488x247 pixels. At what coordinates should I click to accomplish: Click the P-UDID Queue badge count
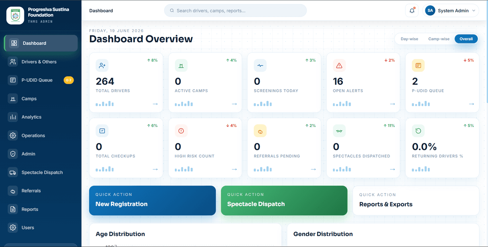(x=69, y=80)
